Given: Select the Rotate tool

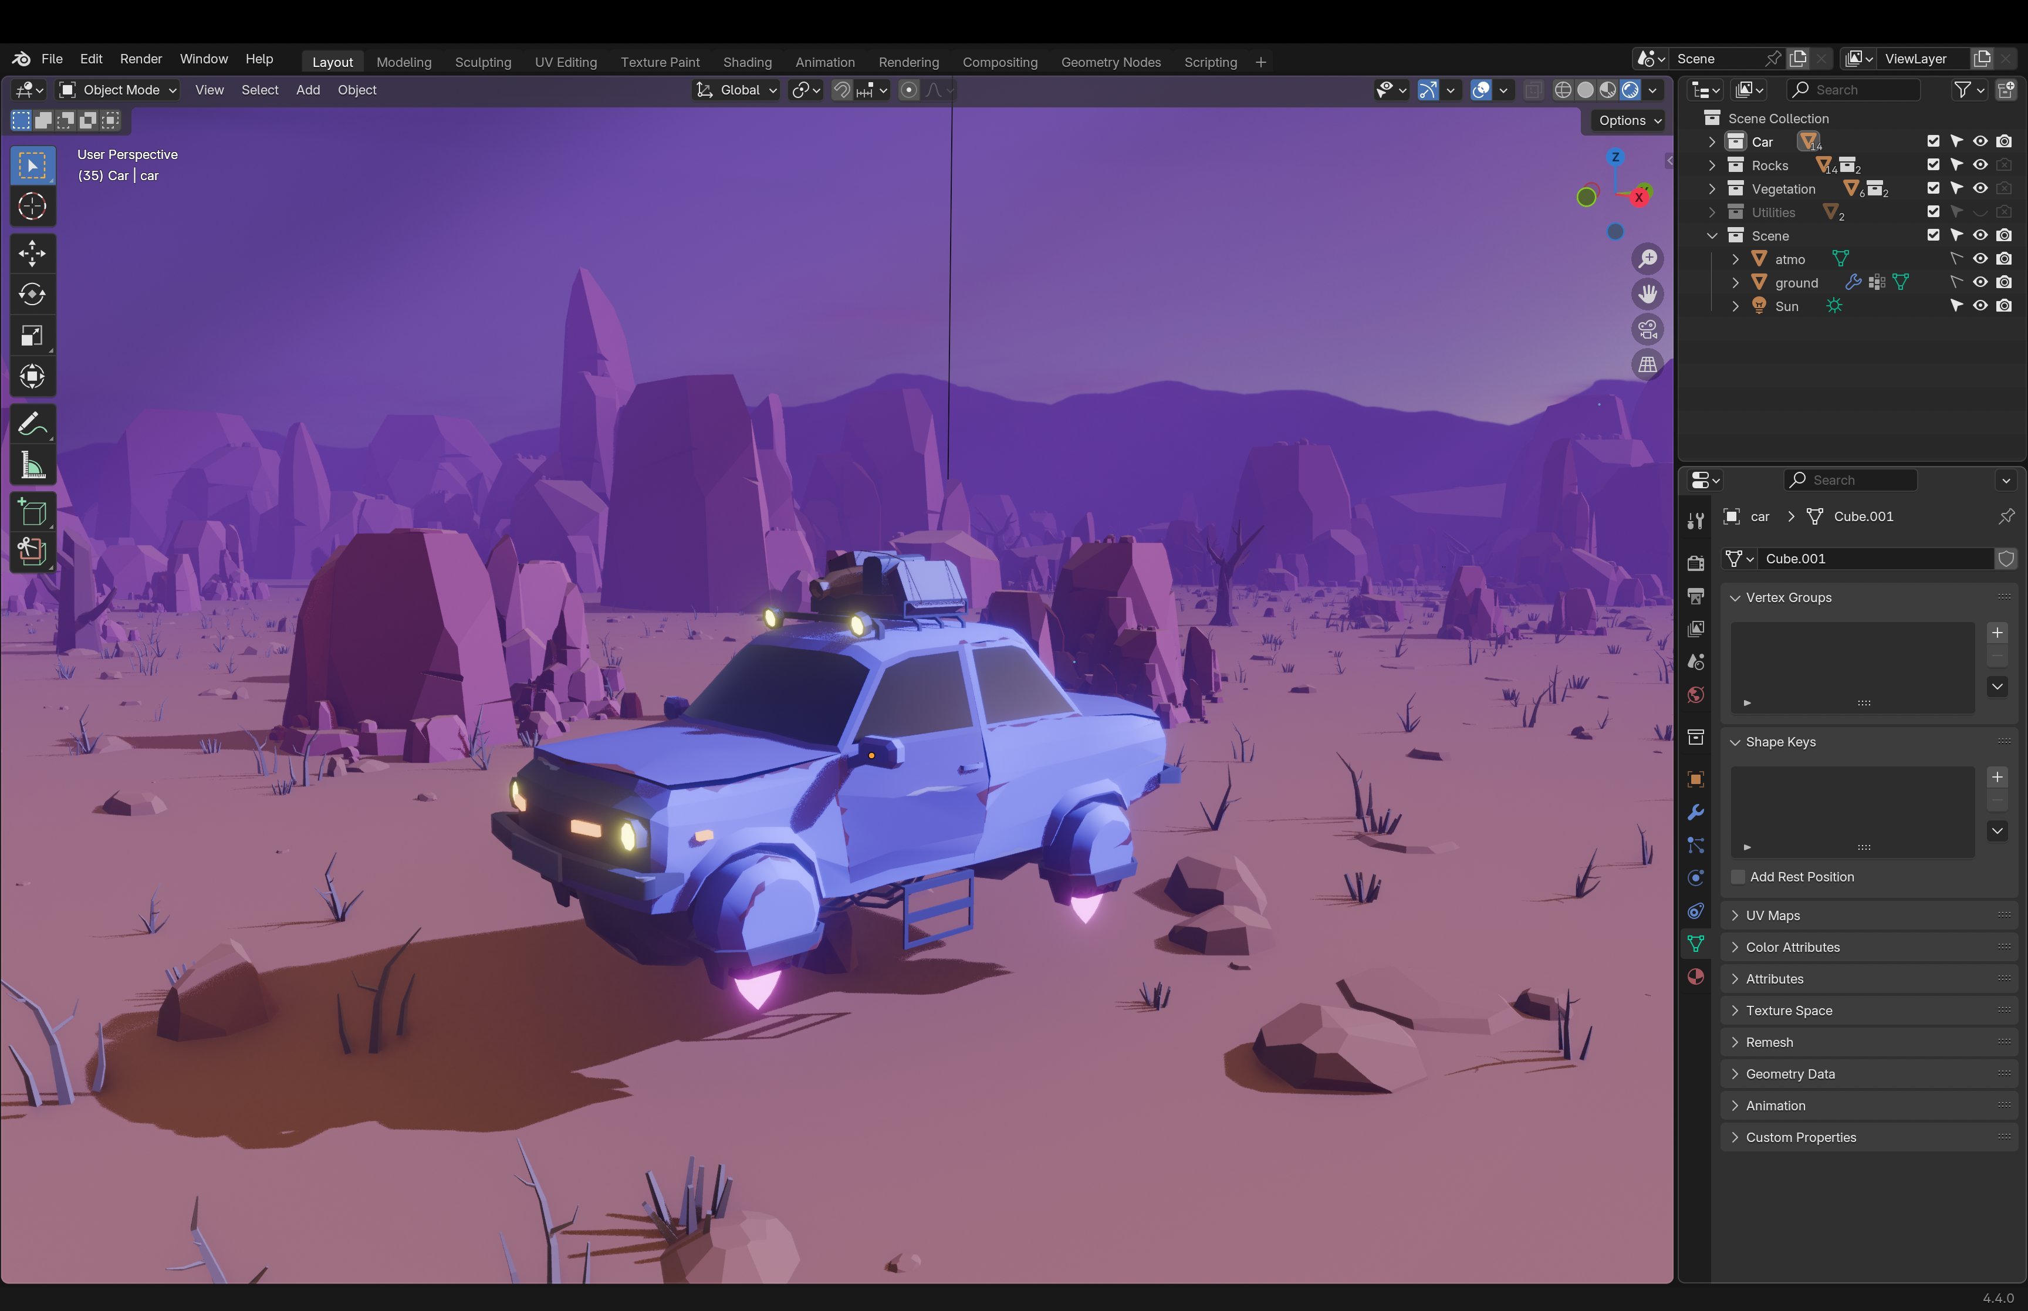Looking at the screenshot, I should 32,295.
